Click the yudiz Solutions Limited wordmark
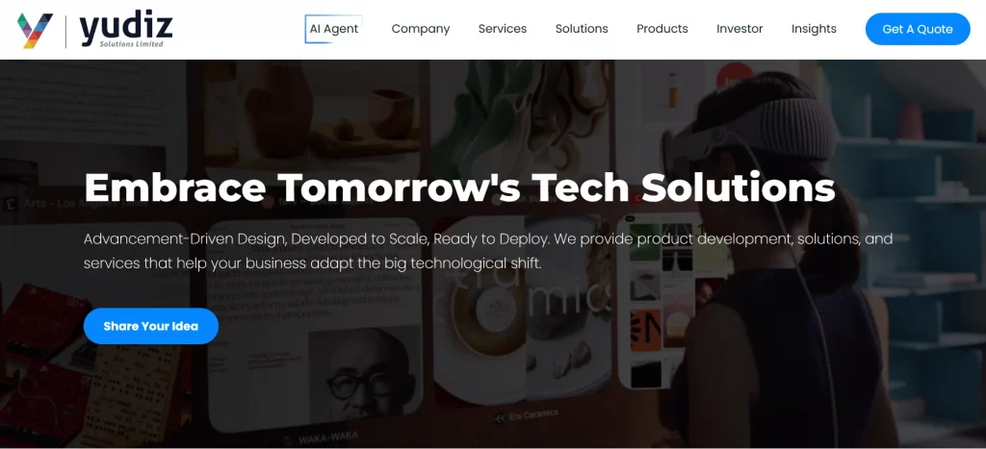 click(126, 30)
